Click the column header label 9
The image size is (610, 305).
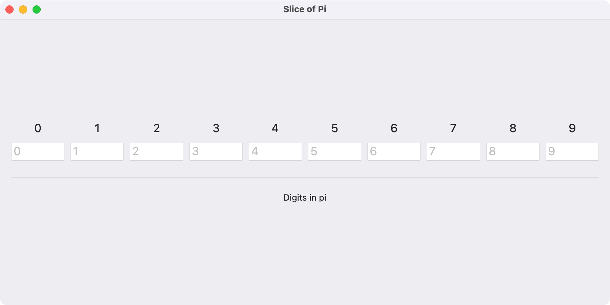tap(572, 128)
